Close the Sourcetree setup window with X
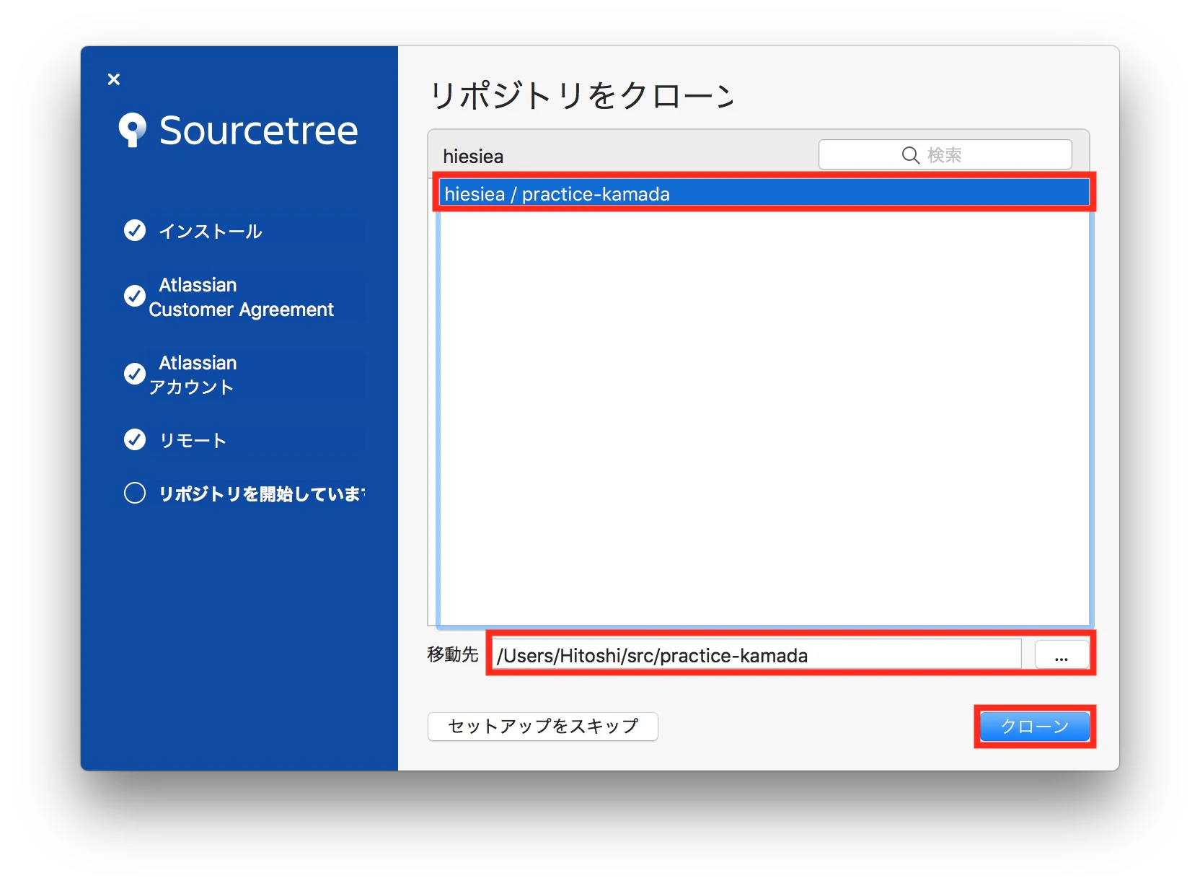This screenshot has width=1200, height=886. coord(113,79)
